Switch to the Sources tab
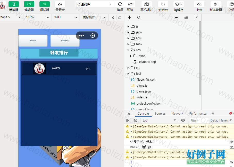Viewport: 234px width, 167px height. pyautogui.click(x=160, y=113)
